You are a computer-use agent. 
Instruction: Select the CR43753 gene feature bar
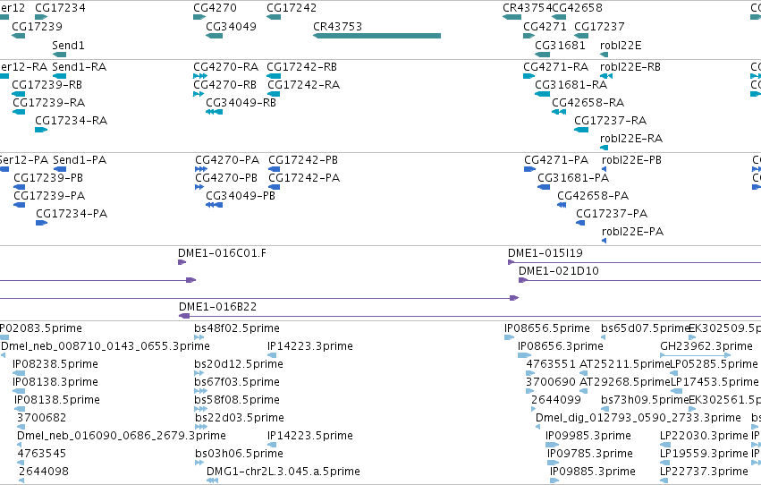coord(377,36)
